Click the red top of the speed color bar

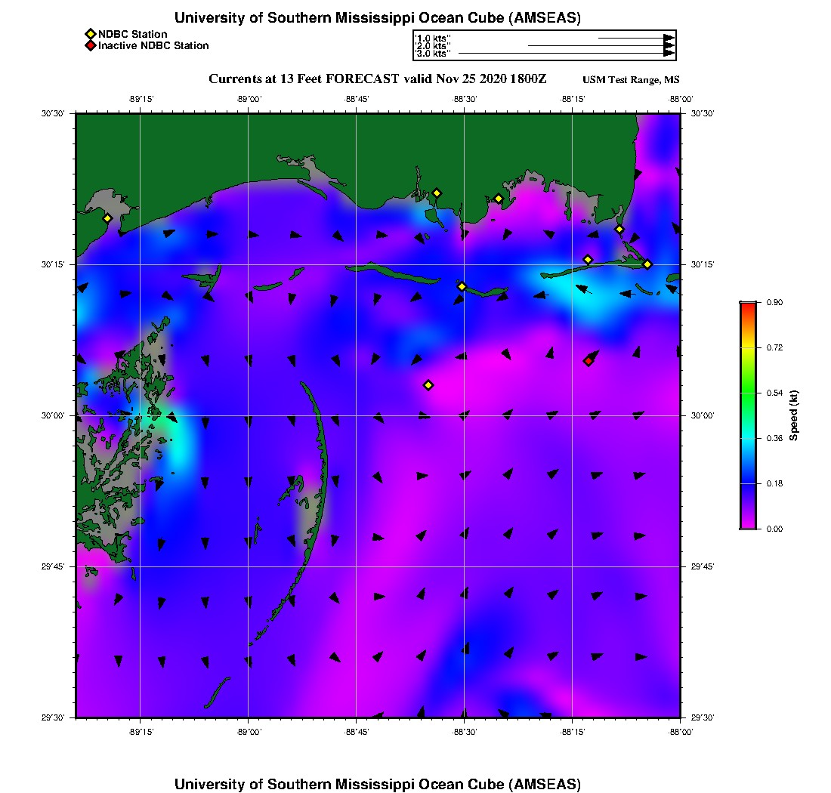747,307
